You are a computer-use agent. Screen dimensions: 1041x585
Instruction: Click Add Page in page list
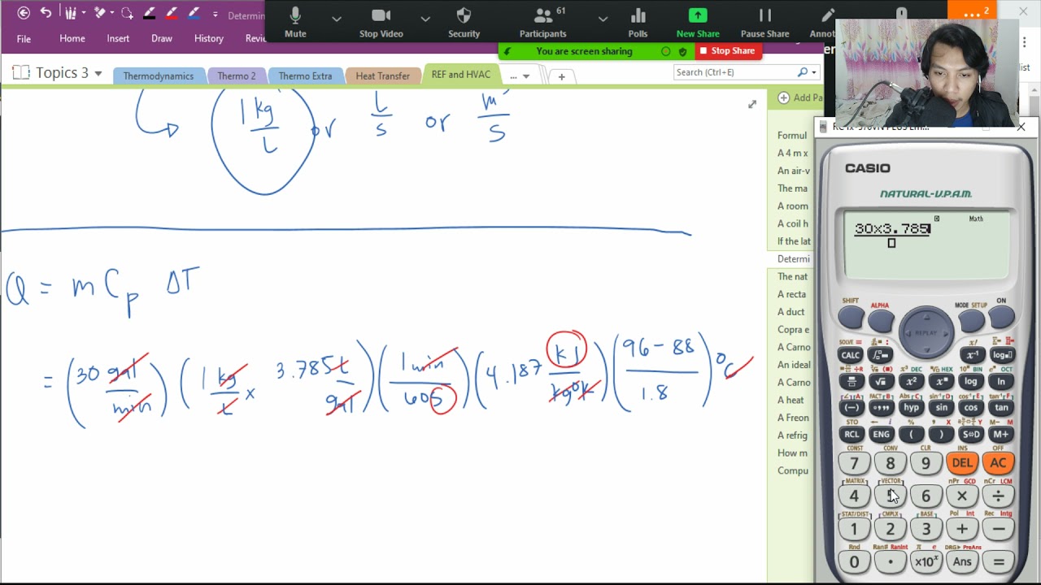(801, 97)
